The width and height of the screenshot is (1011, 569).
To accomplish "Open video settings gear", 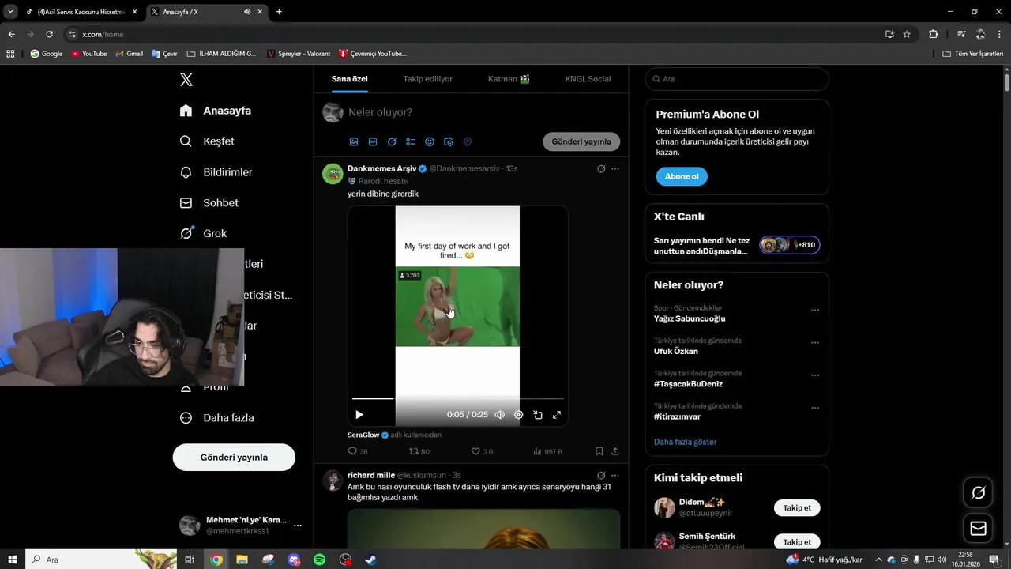I will 519,415.
